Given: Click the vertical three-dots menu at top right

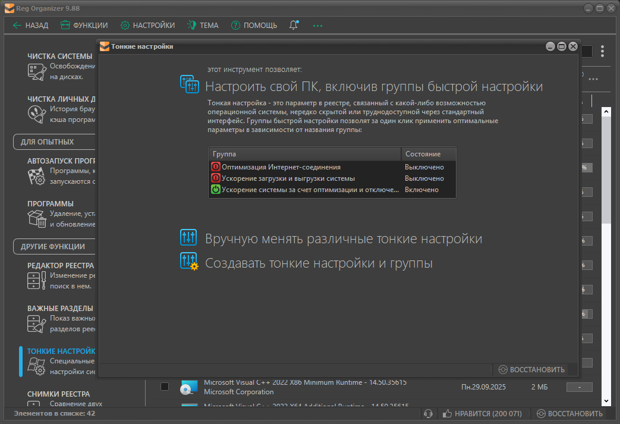Looking at the screenshot, I should 602,52.
